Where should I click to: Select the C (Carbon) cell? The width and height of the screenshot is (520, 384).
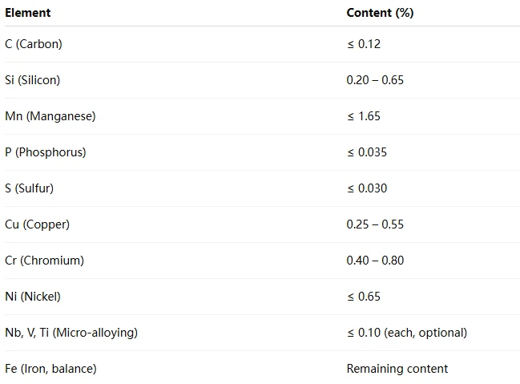pyautogui.click(x=34, y=44)
